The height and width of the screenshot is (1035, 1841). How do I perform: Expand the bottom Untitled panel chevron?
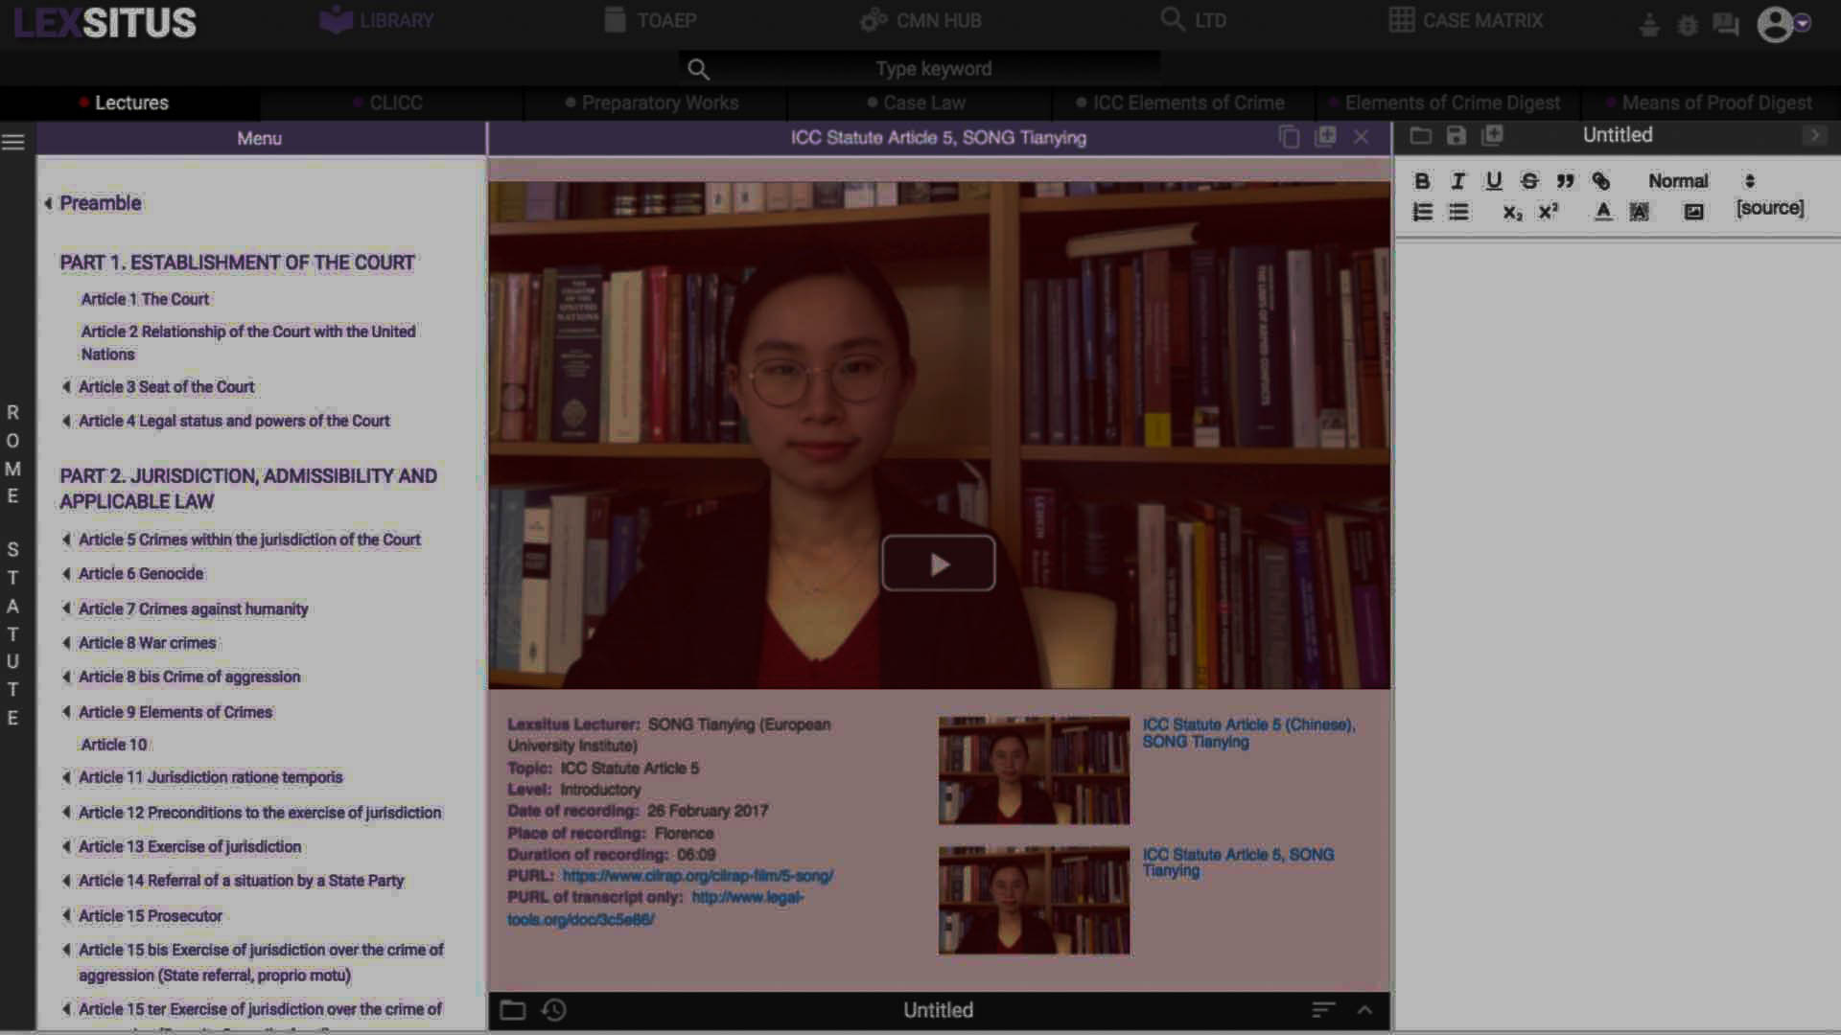[1364, 1010]
